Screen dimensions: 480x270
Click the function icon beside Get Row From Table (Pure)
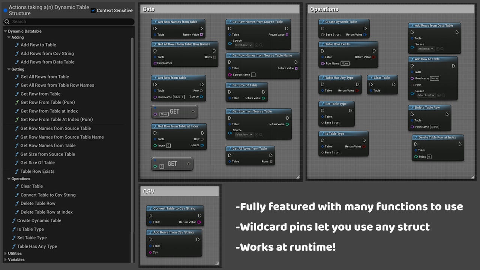point(17,102)
